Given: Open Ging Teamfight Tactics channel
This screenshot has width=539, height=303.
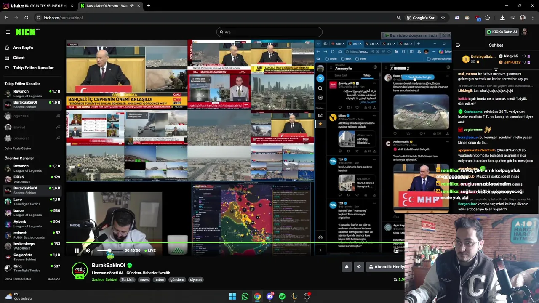Looking at the screenshot, I should [x=32, y=268].
